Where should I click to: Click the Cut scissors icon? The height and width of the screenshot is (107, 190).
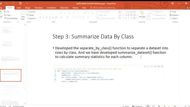click(x=5, y=12)
